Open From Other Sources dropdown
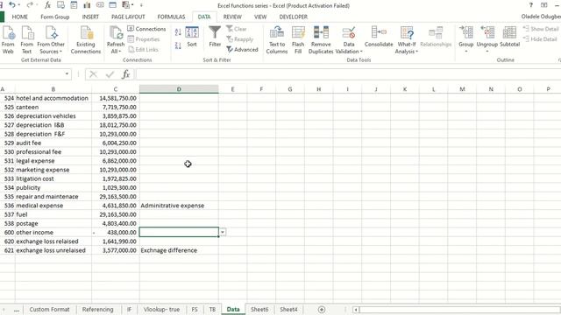This screenshot has height=315, width=561. (x=51, y=40)
